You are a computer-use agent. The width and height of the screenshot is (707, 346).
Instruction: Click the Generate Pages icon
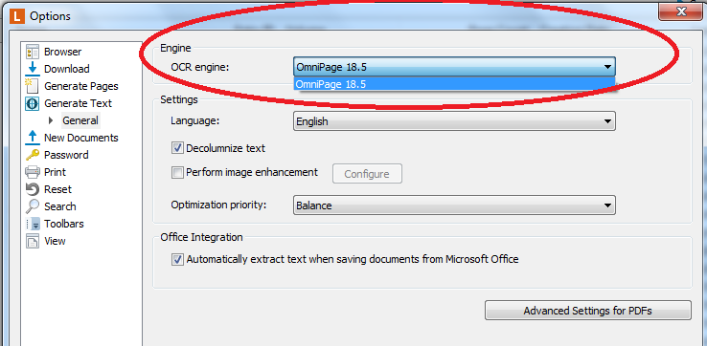click(33, 86)
